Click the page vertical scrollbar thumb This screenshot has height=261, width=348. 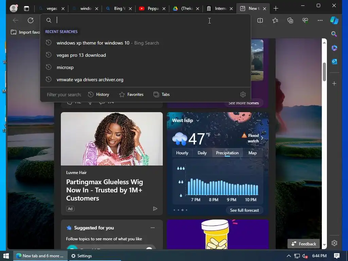tap(324, 72)
